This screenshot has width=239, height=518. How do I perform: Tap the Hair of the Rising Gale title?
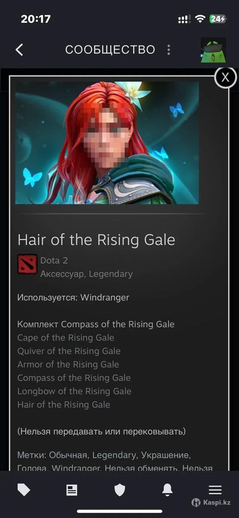[96, 240]
